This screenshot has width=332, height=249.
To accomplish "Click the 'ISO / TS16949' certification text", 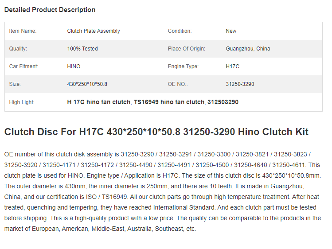I will coord(106,197).
